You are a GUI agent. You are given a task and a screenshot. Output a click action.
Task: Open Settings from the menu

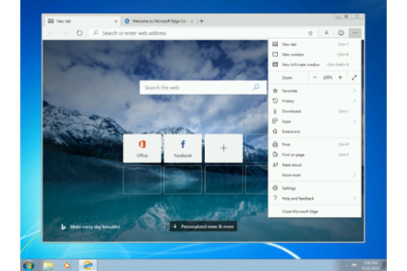point(314,188)
